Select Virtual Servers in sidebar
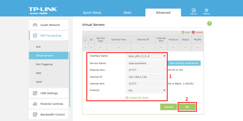243x121 pixels. (x=49, y=56)
